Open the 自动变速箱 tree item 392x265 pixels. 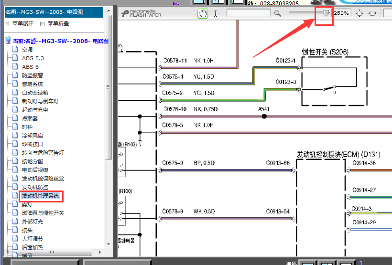click(x=35, y=93)
